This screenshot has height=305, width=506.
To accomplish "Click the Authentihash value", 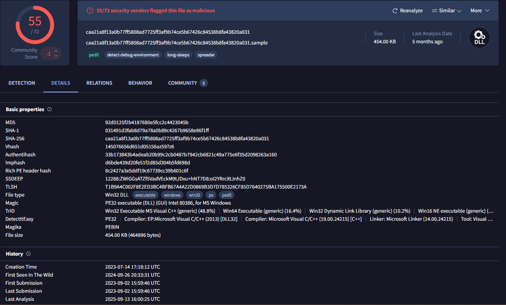I will 191,155.
